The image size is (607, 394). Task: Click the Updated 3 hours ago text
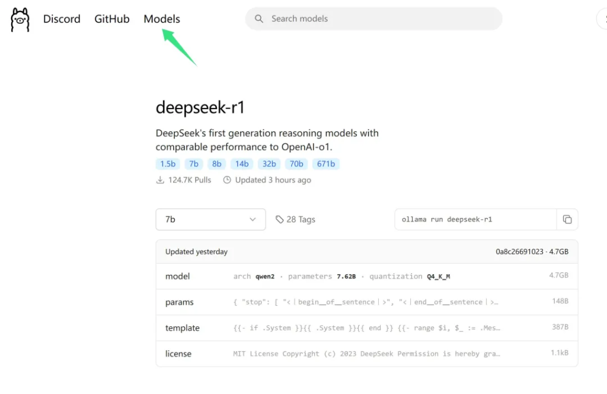[273, 180]
